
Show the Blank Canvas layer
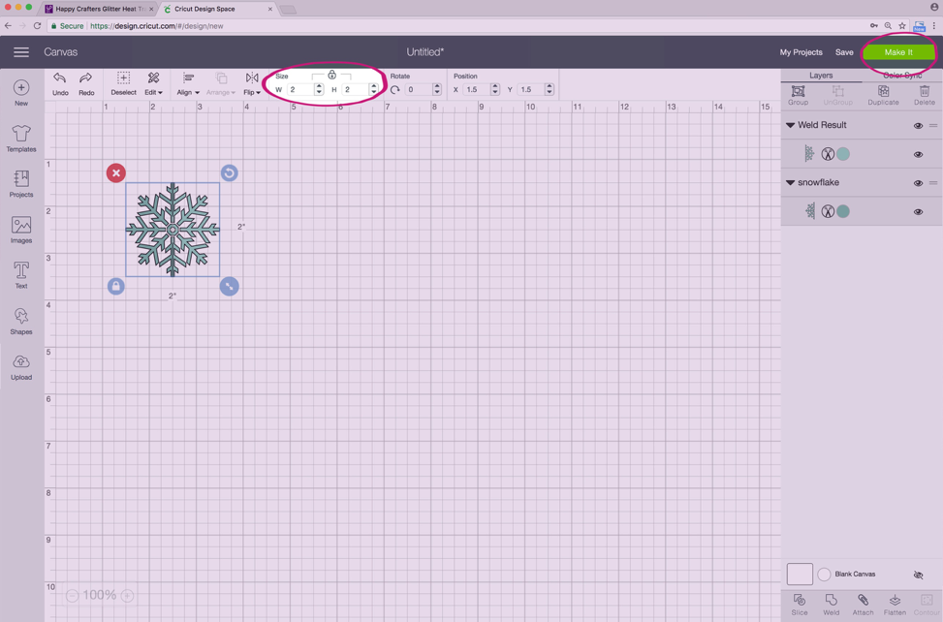click(x=918, y=575)
